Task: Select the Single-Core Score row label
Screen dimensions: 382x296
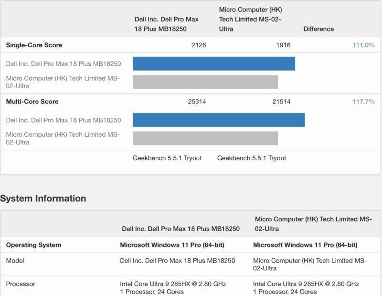Action: pos(33,45)
